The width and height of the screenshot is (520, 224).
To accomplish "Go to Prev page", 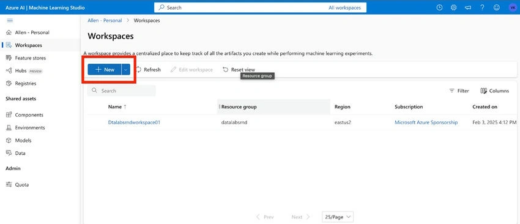I will (265, 217).
